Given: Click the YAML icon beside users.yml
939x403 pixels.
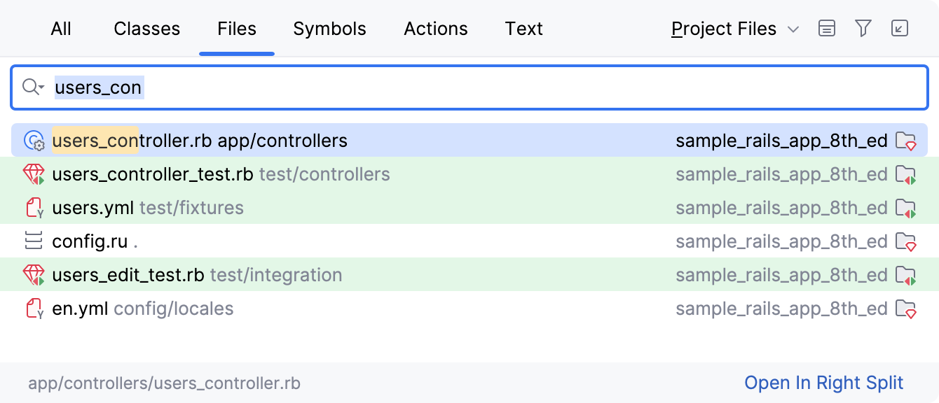Looking at the screenshot, I should (x=34, y=208).
